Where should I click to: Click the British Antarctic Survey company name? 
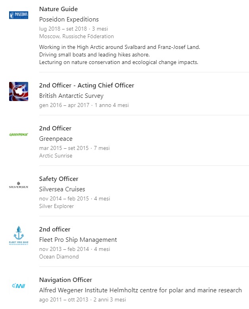(71, 96)
